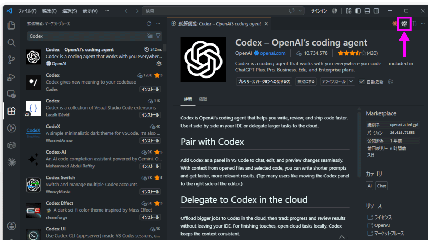
Task: Open the Explorer view in activity bar
Action: coord(11,26)
